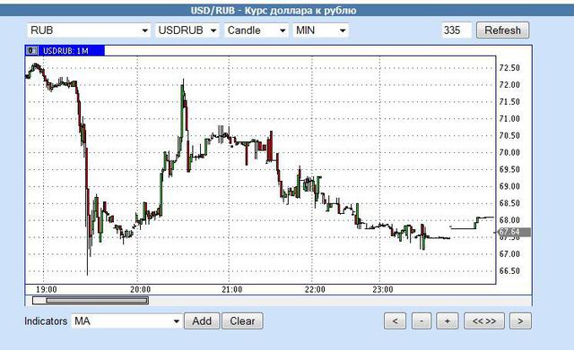This screenshot has height=350, width=574.
Task: Click the 23:00 time axis label
Action: pos(383,290)
